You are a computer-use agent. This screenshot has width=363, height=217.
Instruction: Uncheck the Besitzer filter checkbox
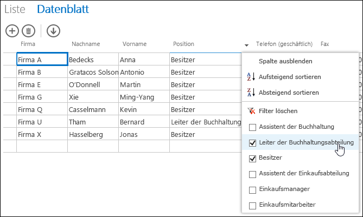pos(252,159)
